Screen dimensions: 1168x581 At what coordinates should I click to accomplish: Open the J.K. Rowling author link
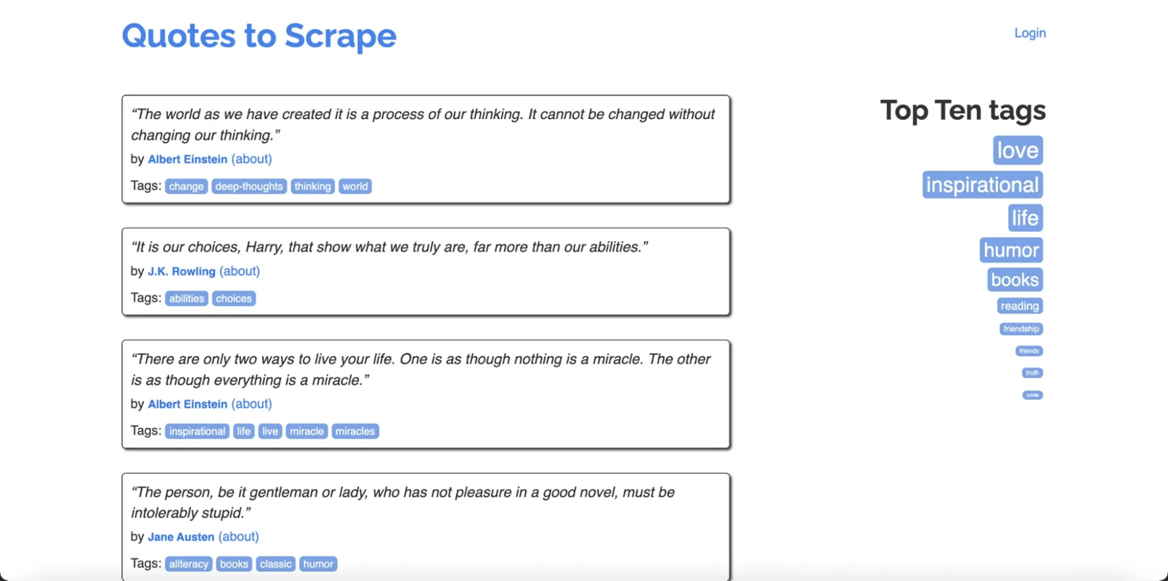click(182, 271)
